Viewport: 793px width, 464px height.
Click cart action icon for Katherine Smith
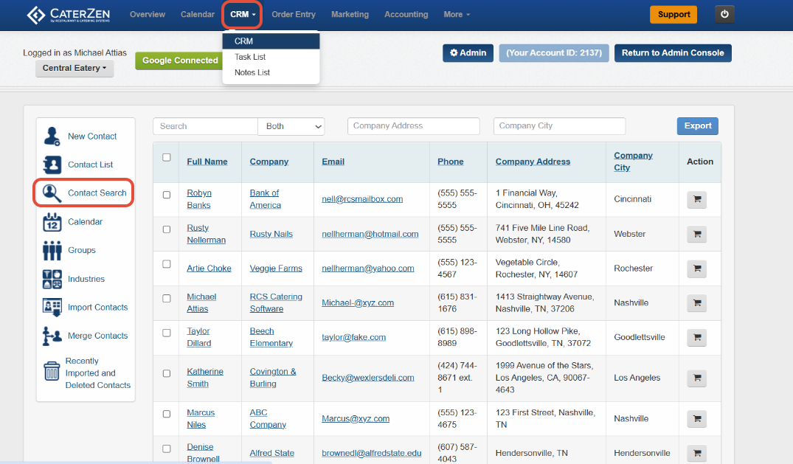(697, 378)
